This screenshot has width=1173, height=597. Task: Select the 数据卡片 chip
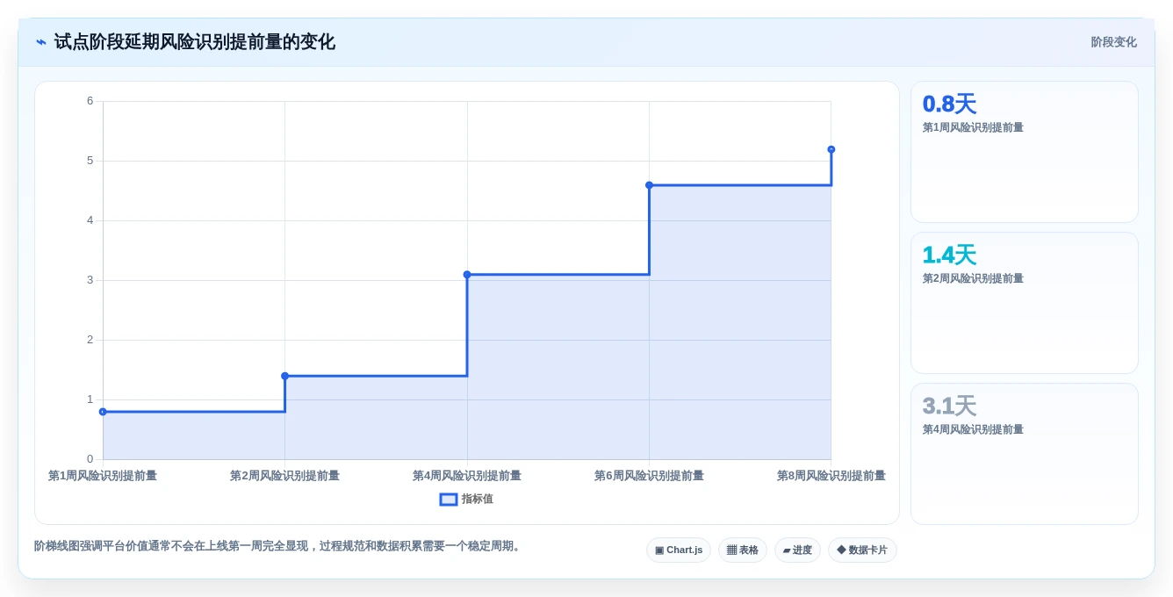(862, 550)
